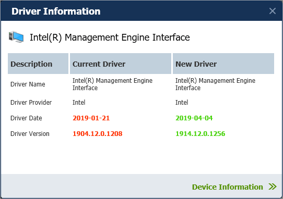The height and width of the screenshot is (199, 283).
Task: Select current version 1904.12.0.1208
Action: pyautogui.click(x=98, y=134)
